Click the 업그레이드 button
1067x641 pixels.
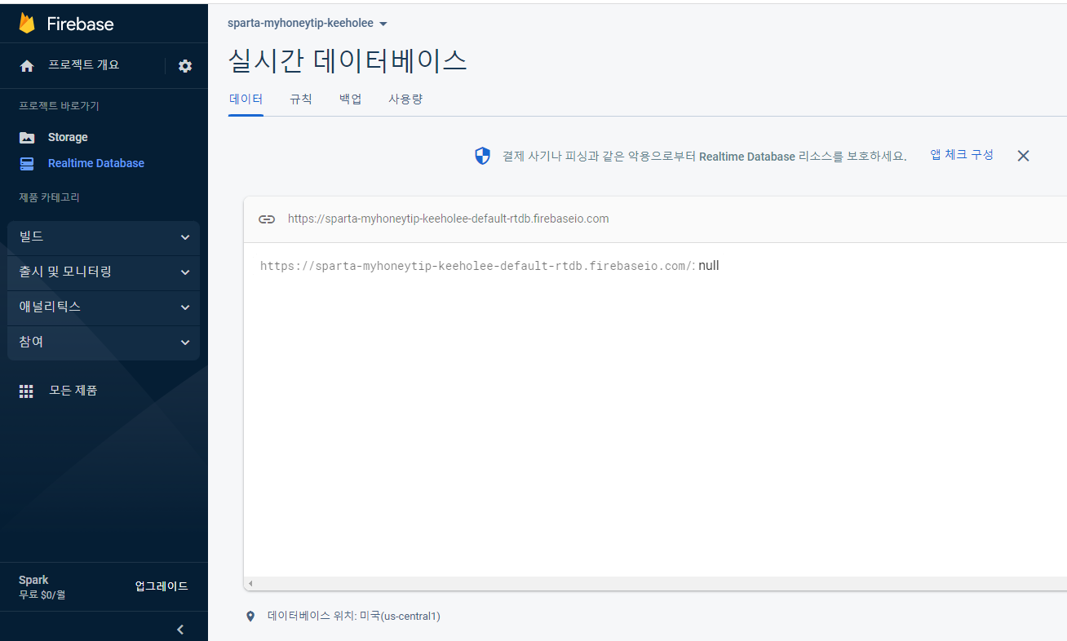pos(162,586)
